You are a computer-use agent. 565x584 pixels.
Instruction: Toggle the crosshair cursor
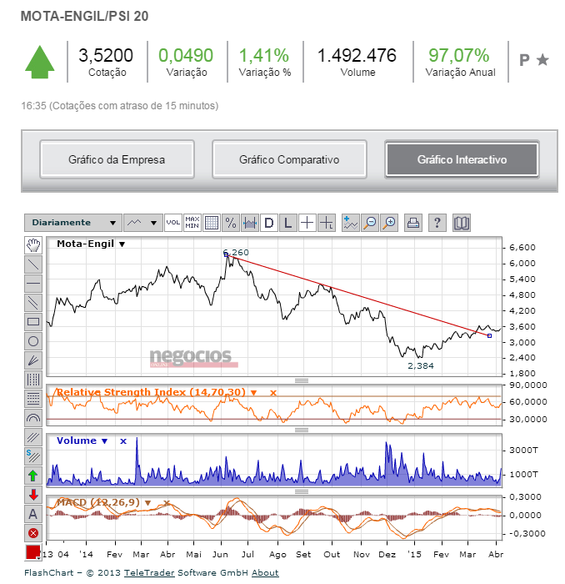click(x=307, y=223)
